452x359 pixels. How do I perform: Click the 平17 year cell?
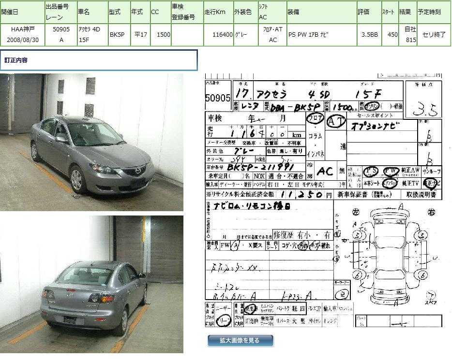click(140, 34)
